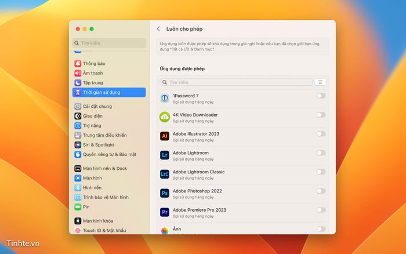Open Quyền riêng tư & Bảo mật
This screenshot has width=406, height=254.
coord(109,154)
